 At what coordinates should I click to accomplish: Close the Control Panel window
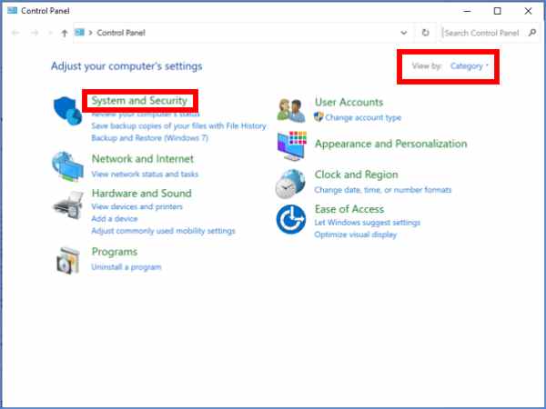coord(528,11)
